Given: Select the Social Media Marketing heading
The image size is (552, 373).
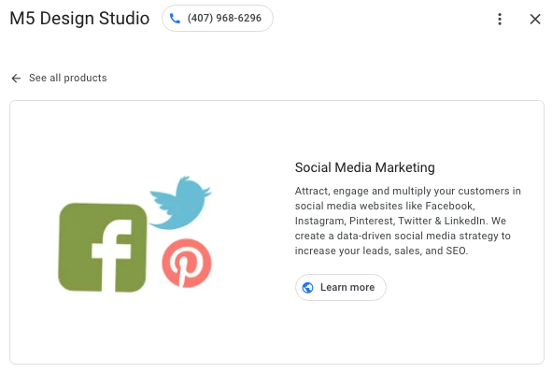Looking at the screenshot, I should point(364,167).
